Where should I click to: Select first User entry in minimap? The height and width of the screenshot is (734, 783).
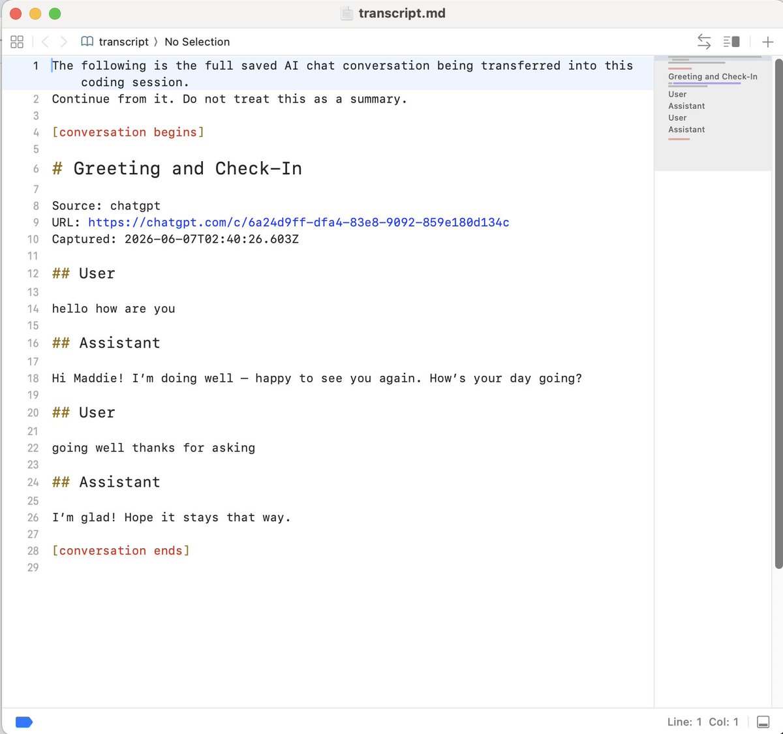[677, 94]
